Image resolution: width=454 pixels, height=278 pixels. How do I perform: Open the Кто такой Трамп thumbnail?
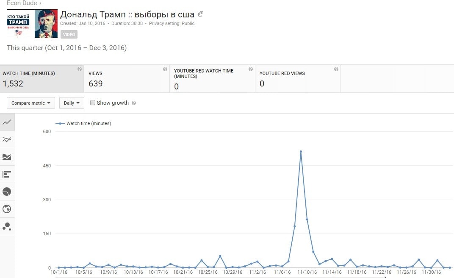pos(18,24)
